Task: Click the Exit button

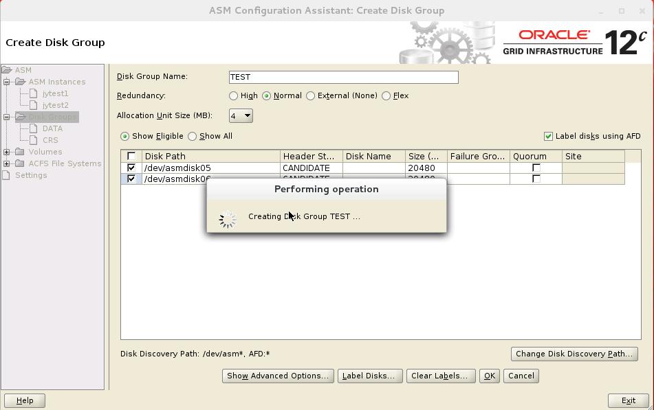Action: [x=628, y=400]
